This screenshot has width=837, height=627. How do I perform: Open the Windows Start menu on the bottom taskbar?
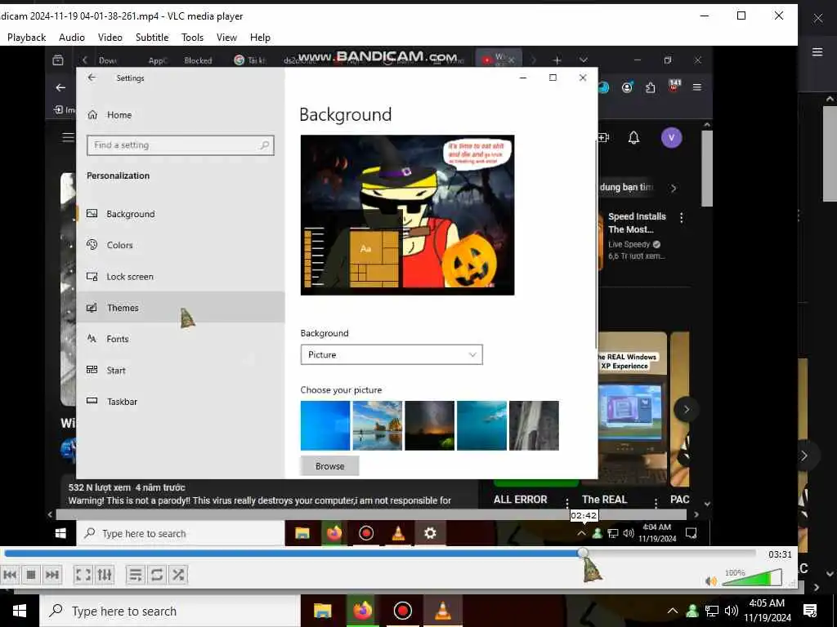(x=20, y=611)
